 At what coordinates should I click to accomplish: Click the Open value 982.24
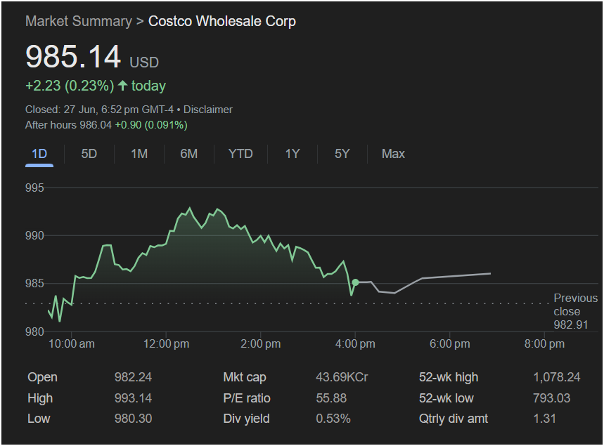(x=133, y=377)
